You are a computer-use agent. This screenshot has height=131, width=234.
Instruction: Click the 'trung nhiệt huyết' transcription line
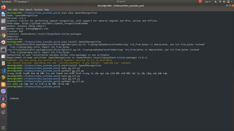pos(87,74)
